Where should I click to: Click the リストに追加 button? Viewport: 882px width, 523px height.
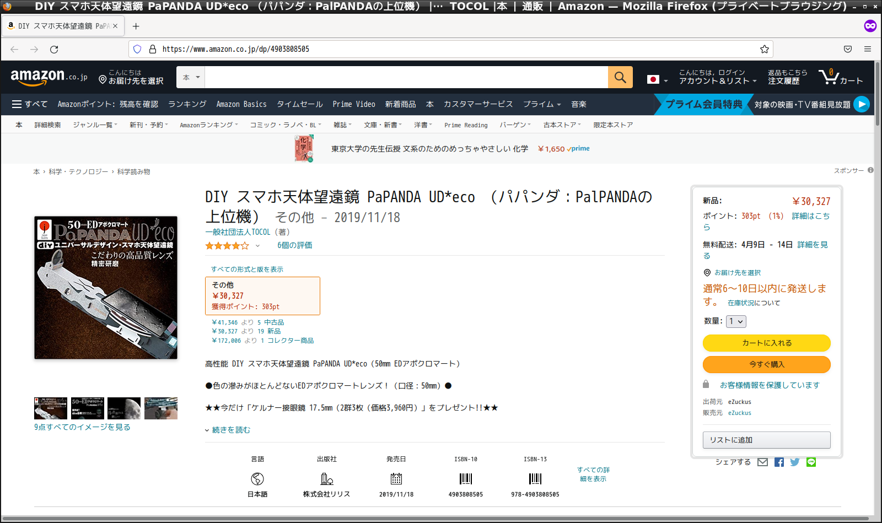point(766,440)
